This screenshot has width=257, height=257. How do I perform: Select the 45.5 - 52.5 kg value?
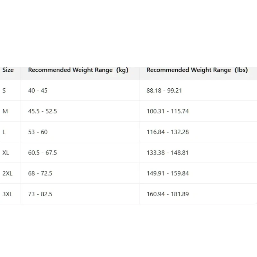coord(42,111)
